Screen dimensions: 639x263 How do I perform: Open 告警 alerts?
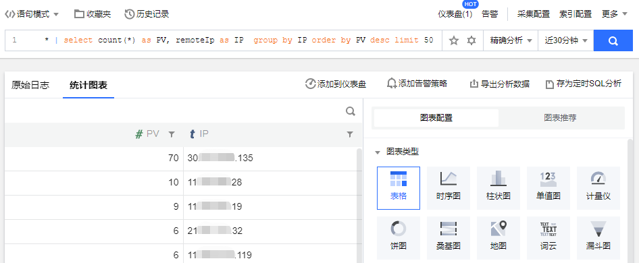coord(490,14)
